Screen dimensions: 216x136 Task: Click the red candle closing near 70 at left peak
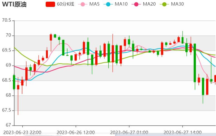click(x=51, y=37)
